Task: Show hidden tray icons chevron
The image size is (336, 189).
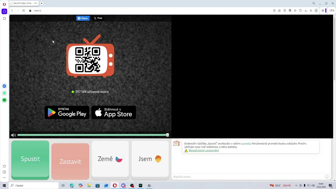Action: pyautogui.click(x=296, y=186)
